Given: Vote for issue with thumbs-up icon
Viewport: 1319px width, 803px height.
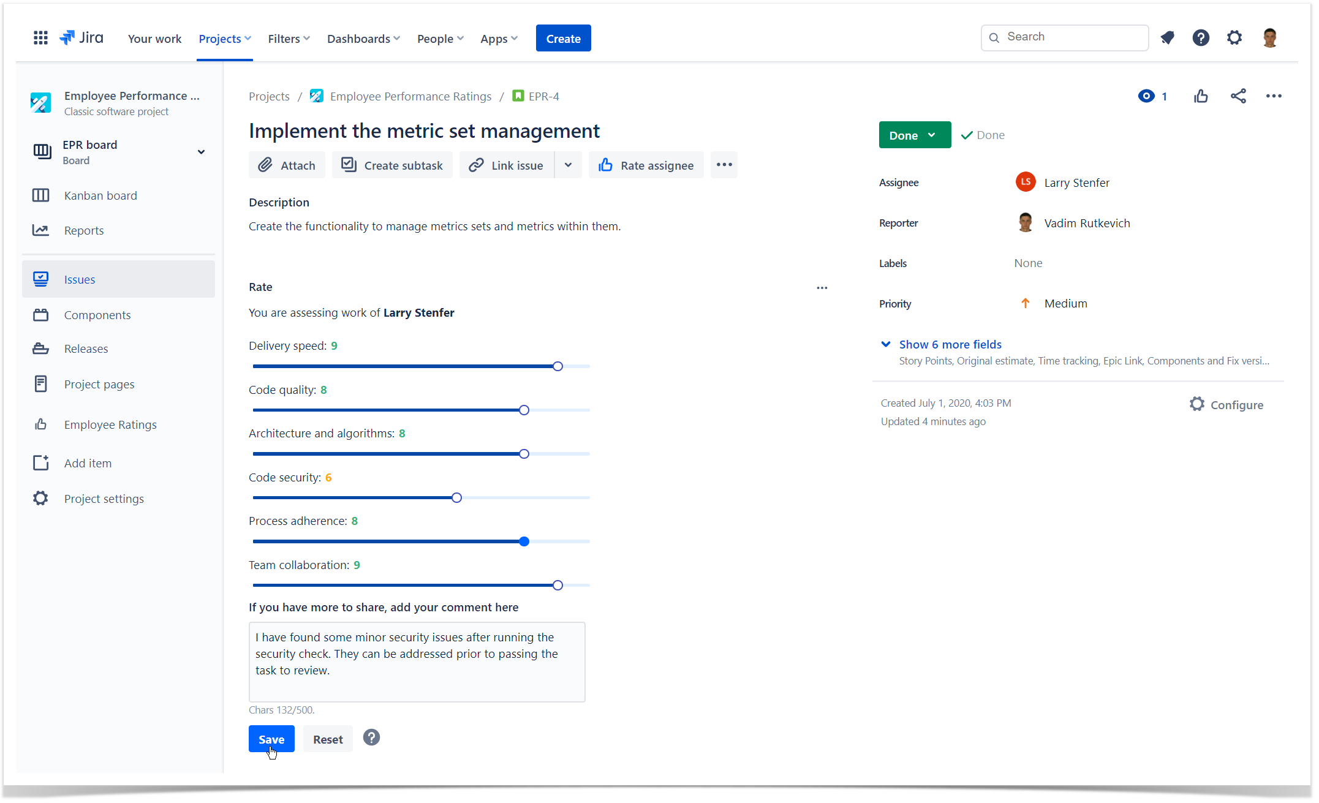Looking at the screenshot, I should [x=1201, y=96].
